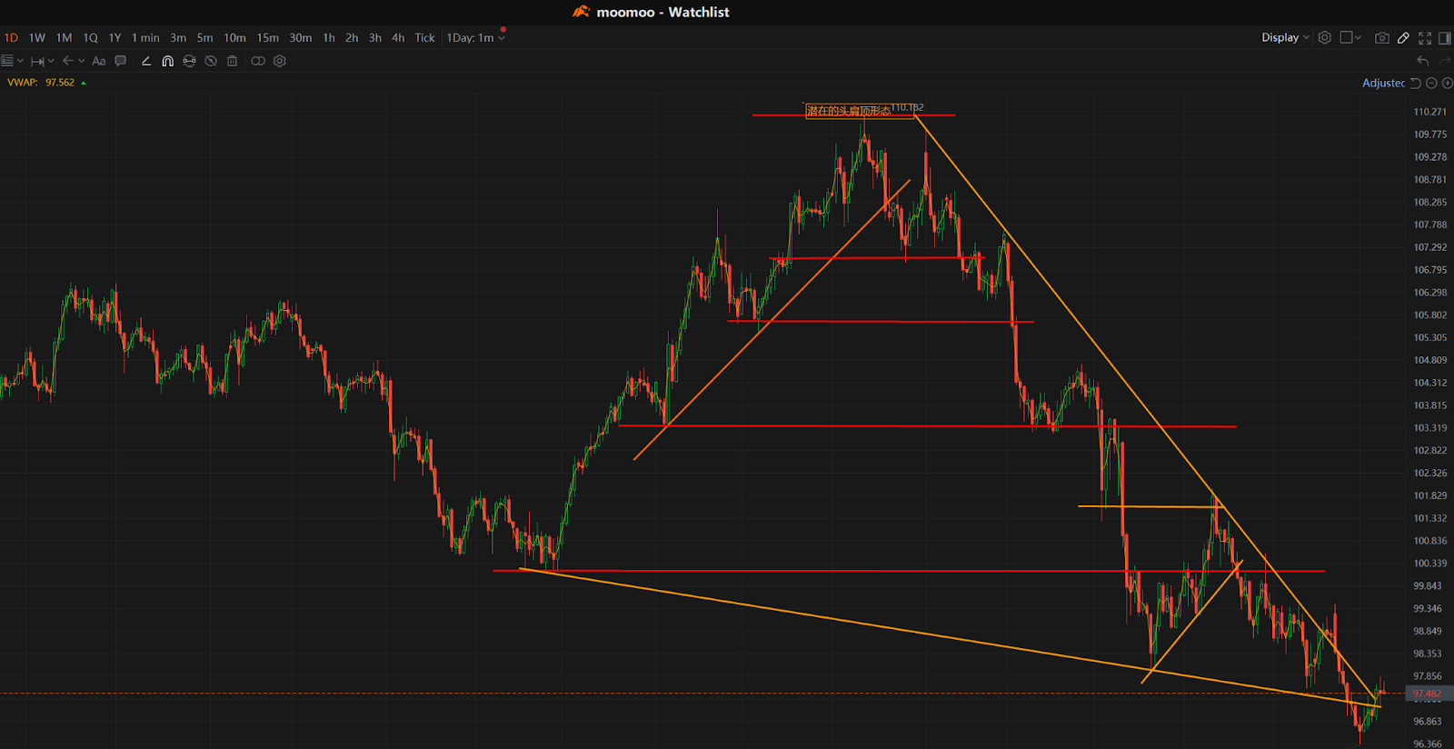Viewport: 1454px width, 749px height.
Task: Open the drawing tools list icon
Action: (x=7, y=61)
